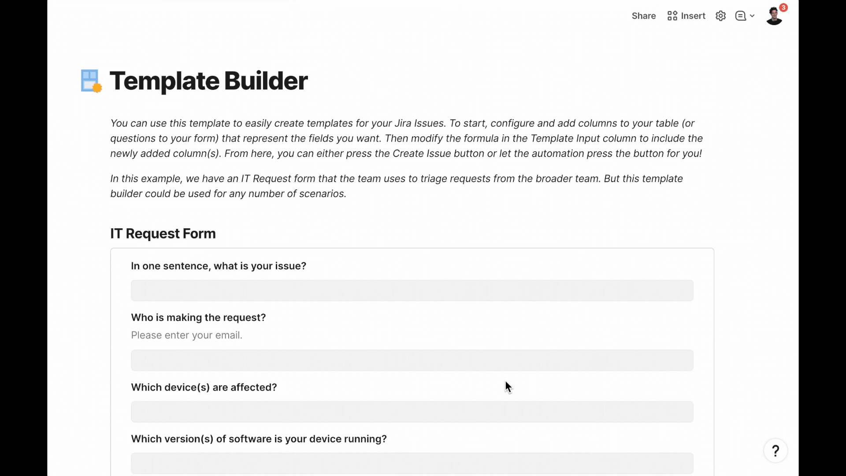This screenshot has height=476, width=846.
Task: Click 'In one sentence, what is your issue?' label
Action: tap(219, 266)
